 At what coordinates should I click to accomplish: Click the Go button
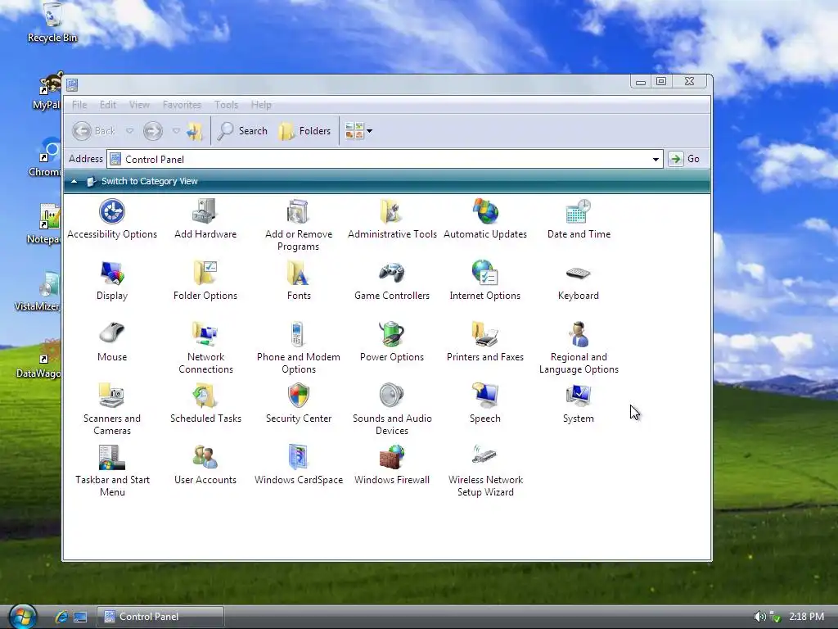coord(685,159)
